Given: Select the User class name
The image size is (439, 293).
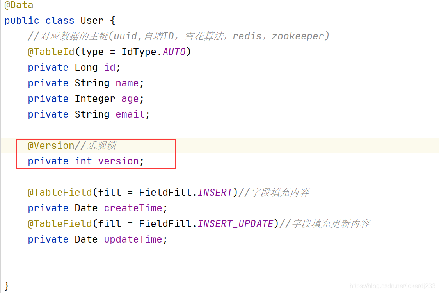Looking at the screenshot, I should point(92,20).
